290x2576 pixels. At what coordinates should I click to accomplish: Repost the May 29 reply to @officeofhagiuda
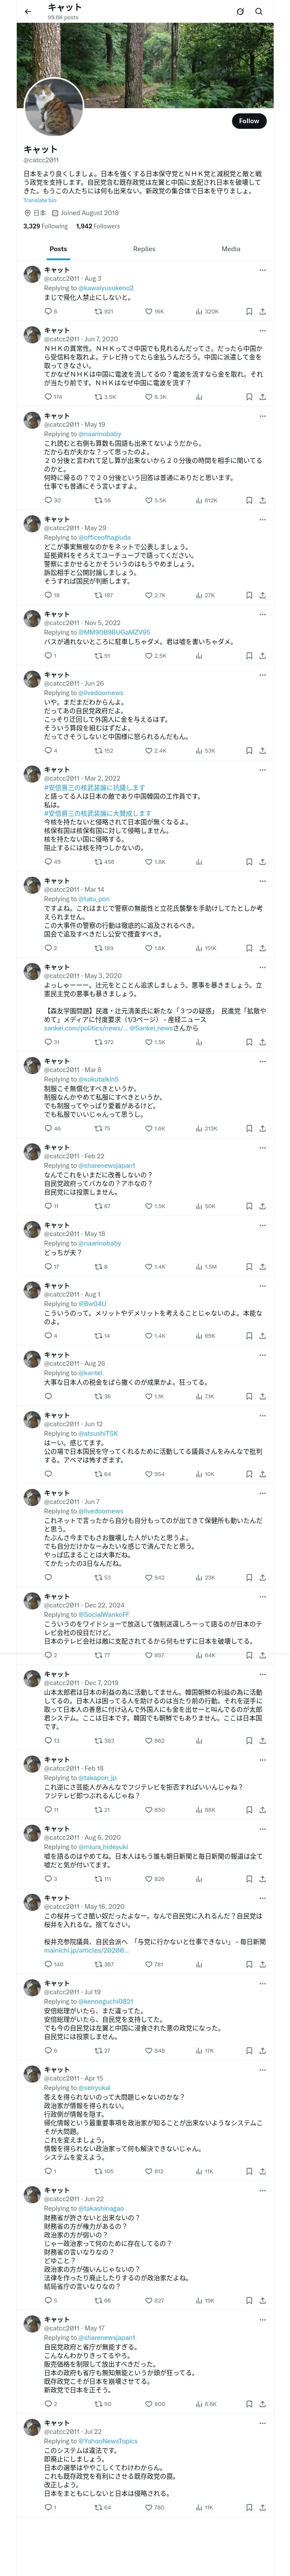coord(98,595)
